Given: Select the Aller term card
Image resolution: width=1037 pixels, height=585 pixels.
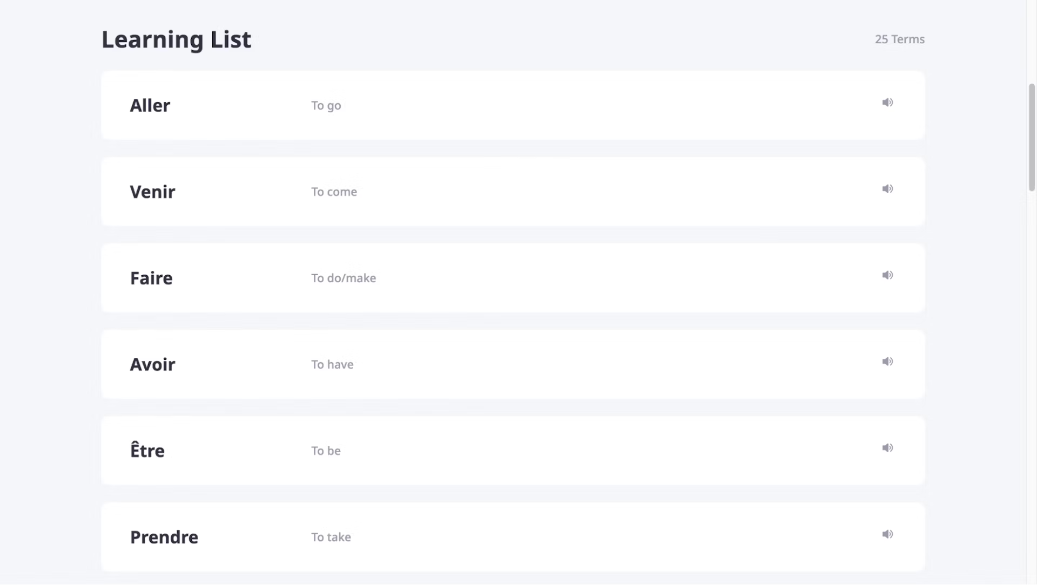Looking at the screenshot, I should click(513, 105).
